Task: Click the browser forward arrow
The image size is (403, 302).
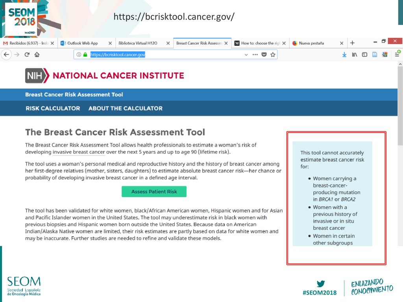Action: pos(17,54)
